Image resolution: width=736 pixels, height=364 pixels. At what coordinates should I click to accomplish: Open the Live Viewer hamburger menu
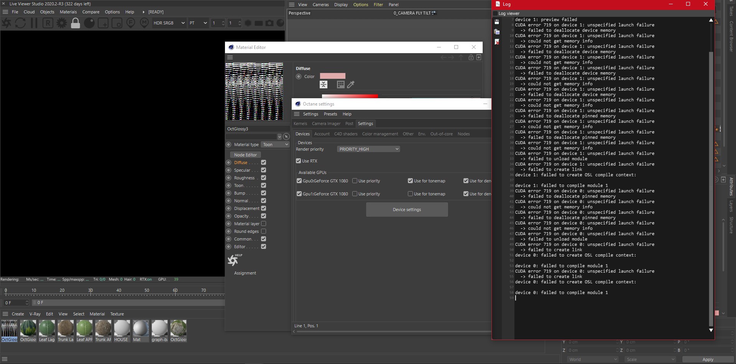click(x=5, y=12)
